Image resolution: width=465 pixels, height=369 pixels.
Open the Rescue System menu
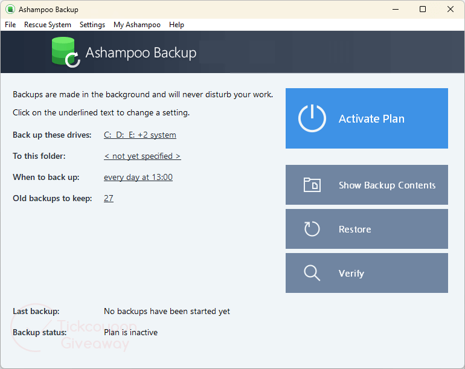[x=48, y=25]
